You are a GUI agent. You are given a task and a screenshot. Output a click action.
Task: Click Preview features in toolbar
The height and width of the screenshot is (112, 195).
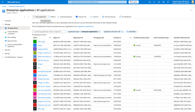click(109, 17)
